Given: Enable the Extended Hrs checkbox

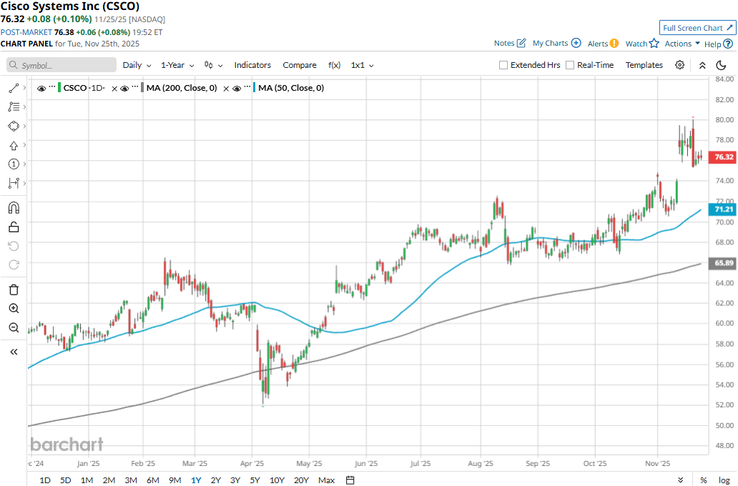Looking at the screenshot, I should [x=503, y=65].
